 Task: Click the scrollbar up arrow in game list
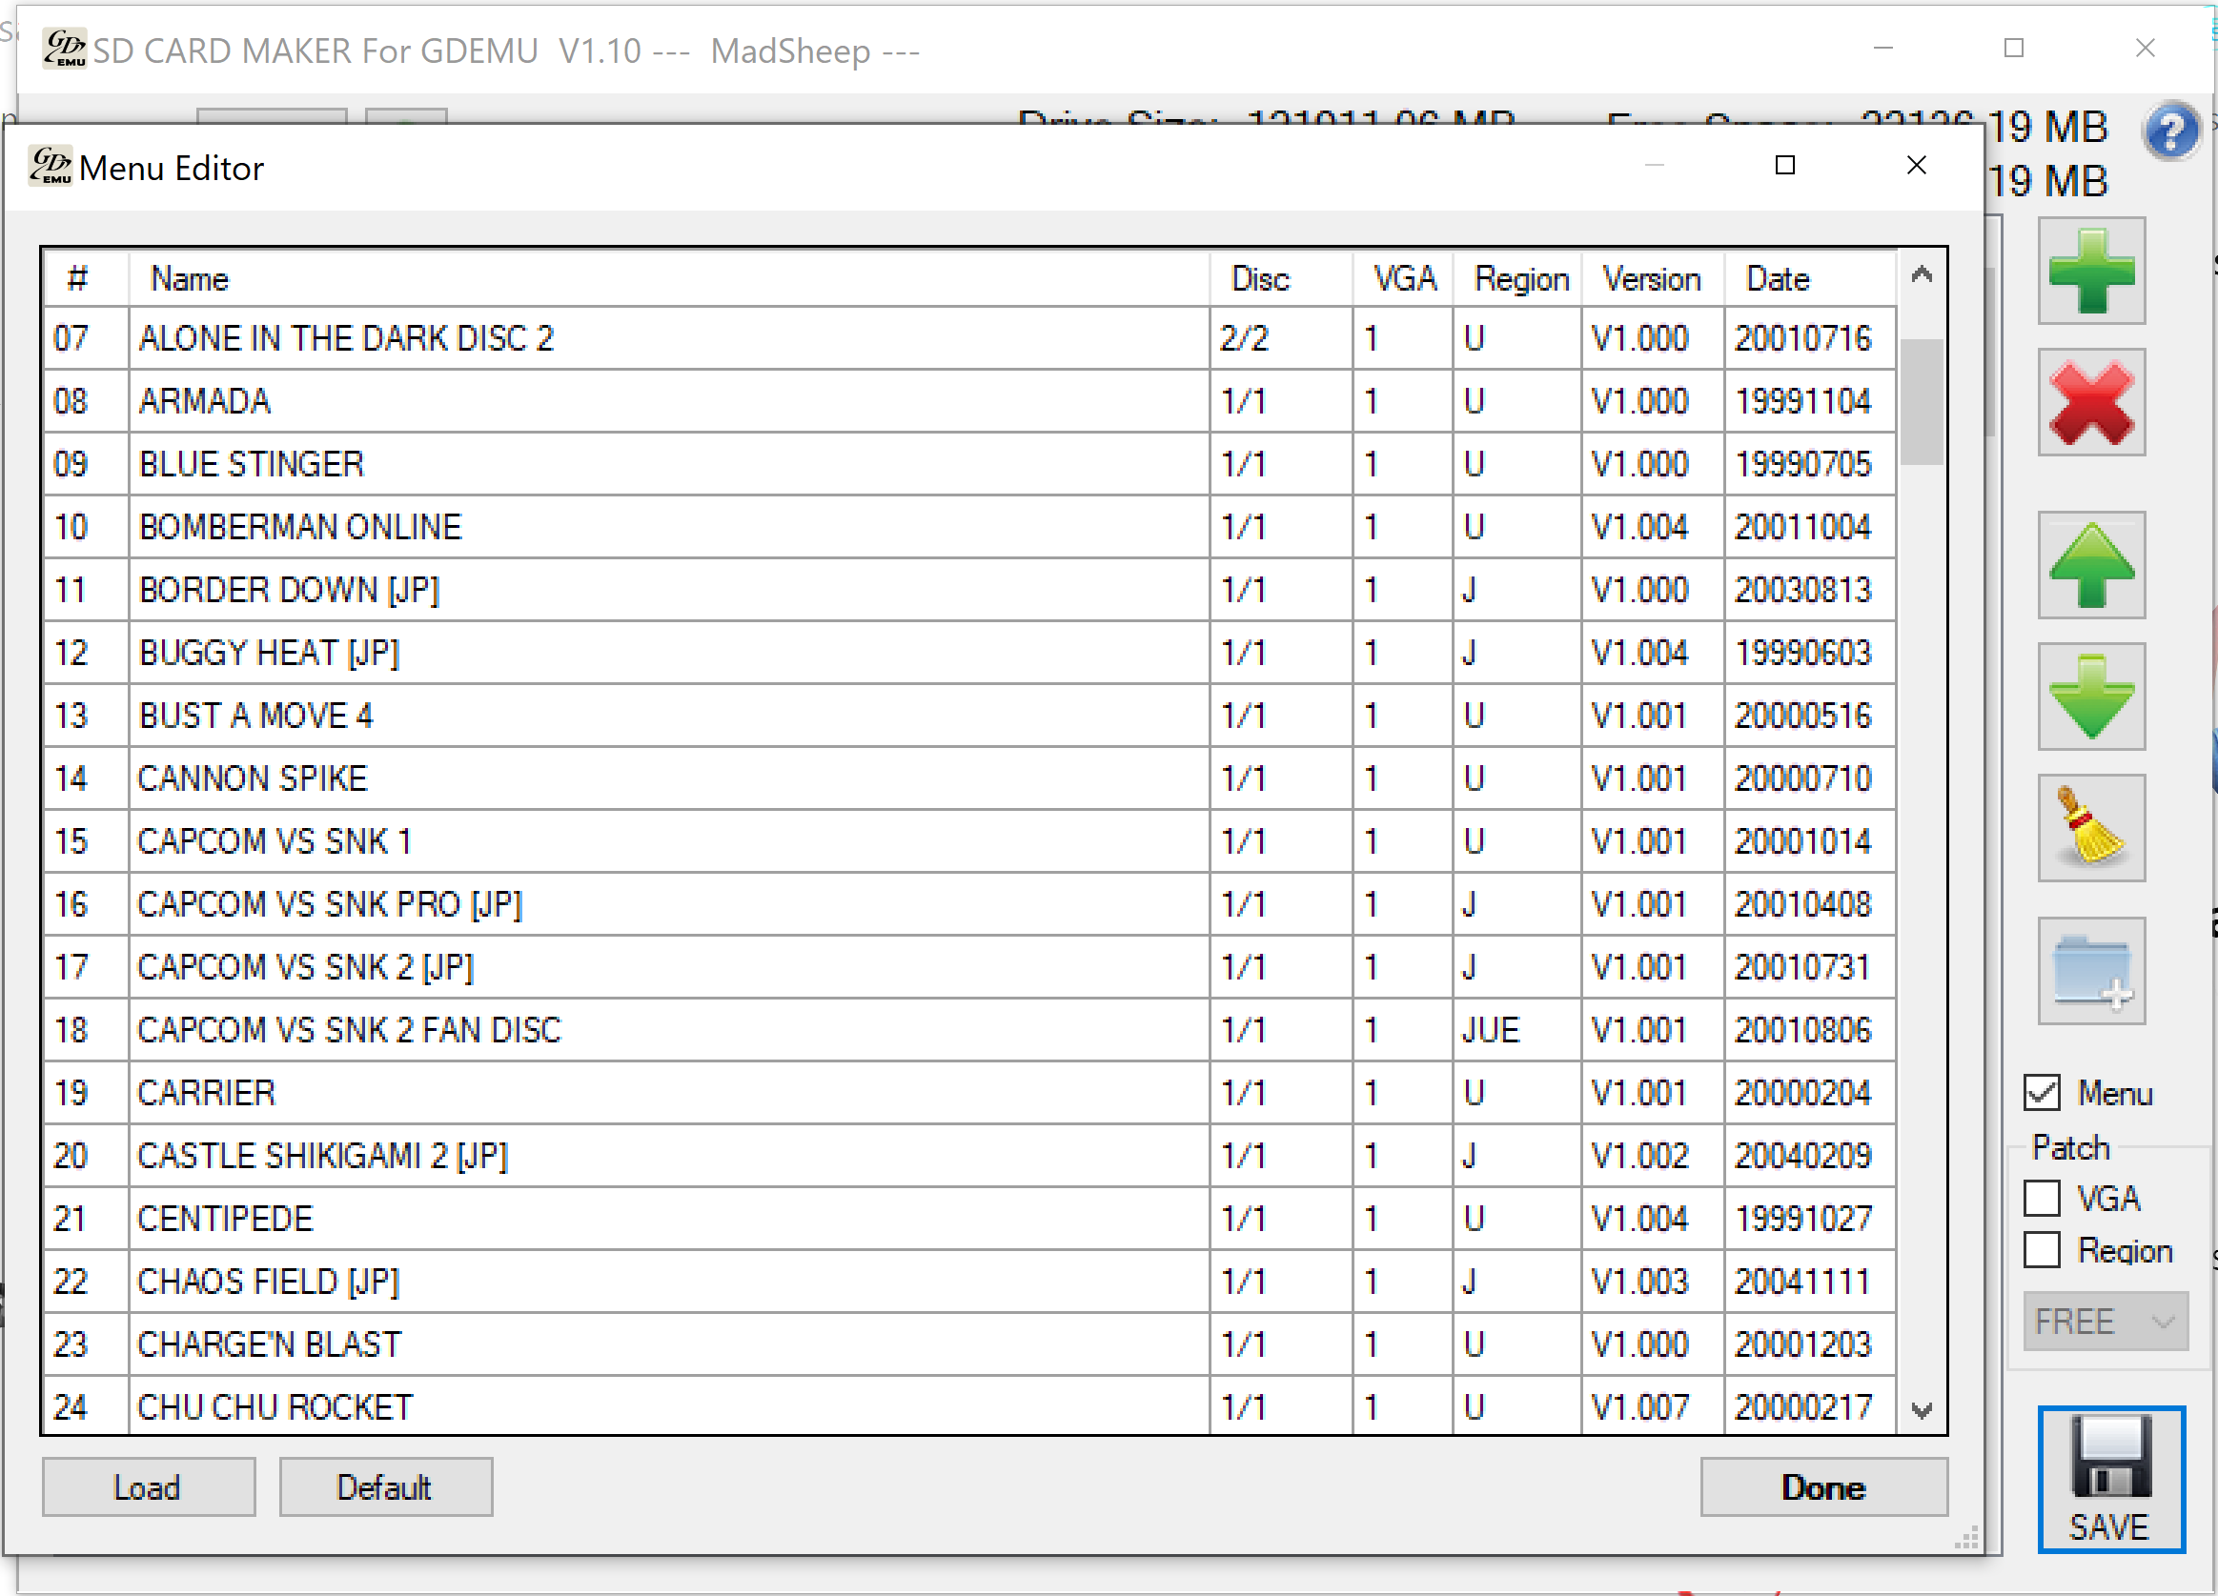[1921, 274]
